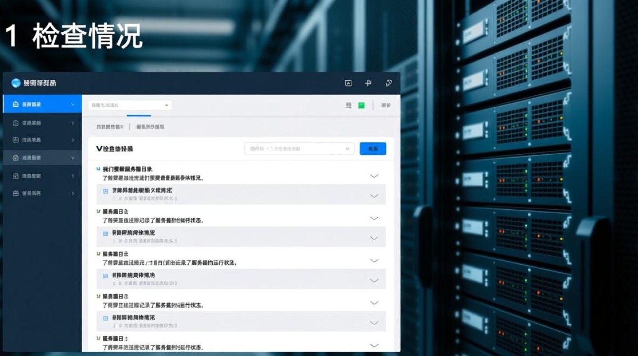638x356 pixels.
Task: Click the icon of the last sidebar item
Action: tap(16, 193)
